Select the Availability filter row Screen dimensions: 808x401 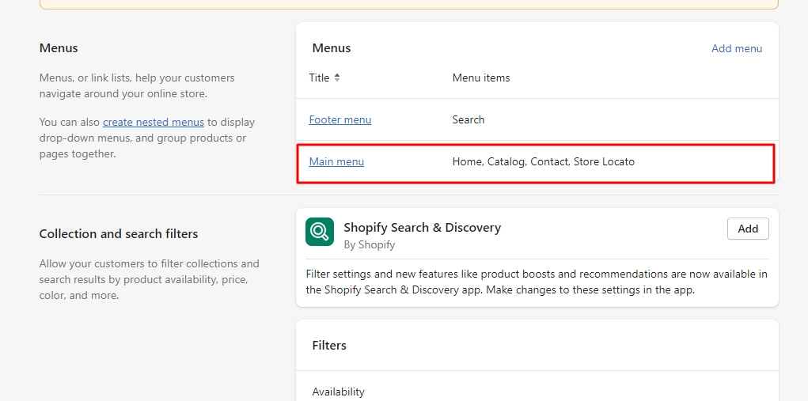point(339,392)
